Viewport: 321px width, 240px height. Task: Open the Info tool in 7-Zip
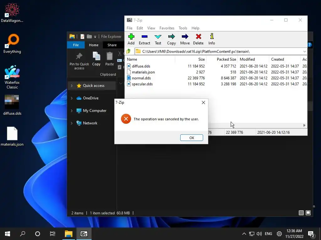(212, 39)
